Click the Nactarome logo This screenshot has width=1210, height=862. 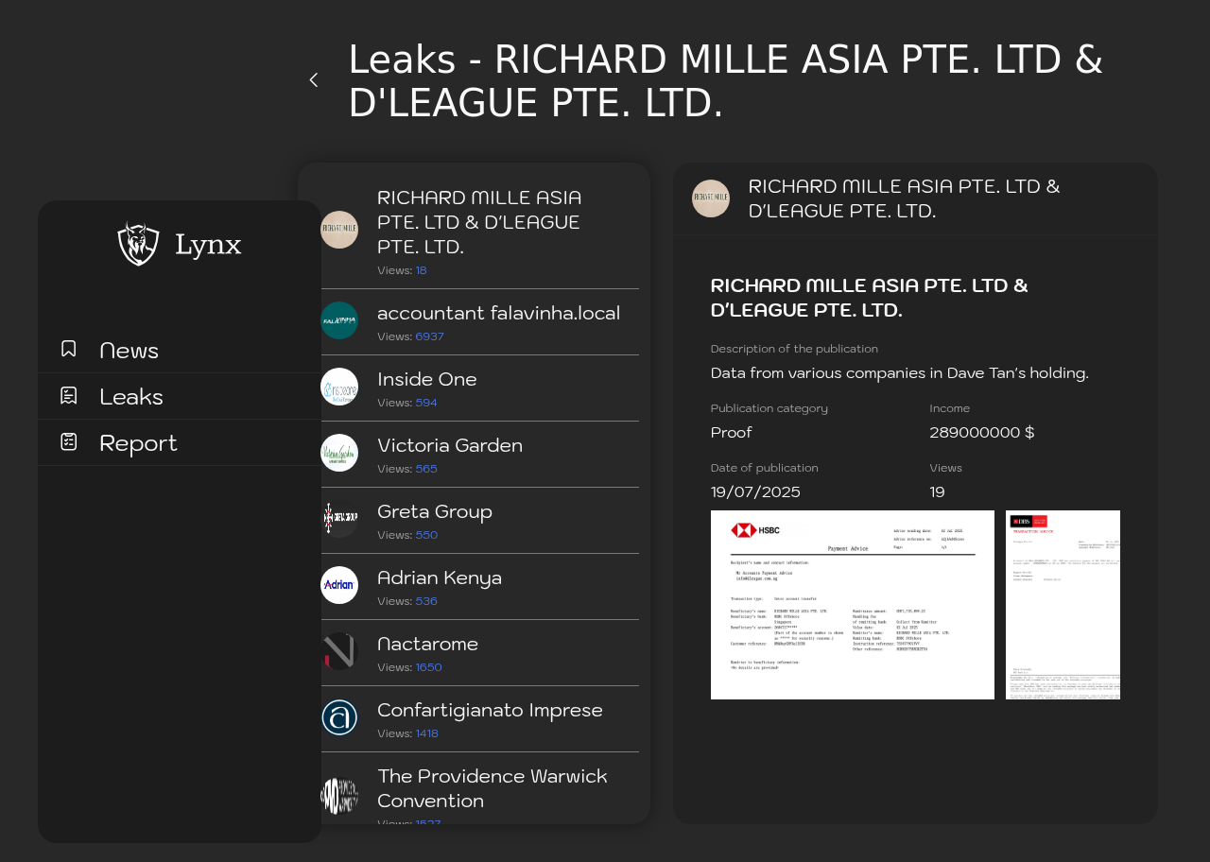(x=339, y=651)
